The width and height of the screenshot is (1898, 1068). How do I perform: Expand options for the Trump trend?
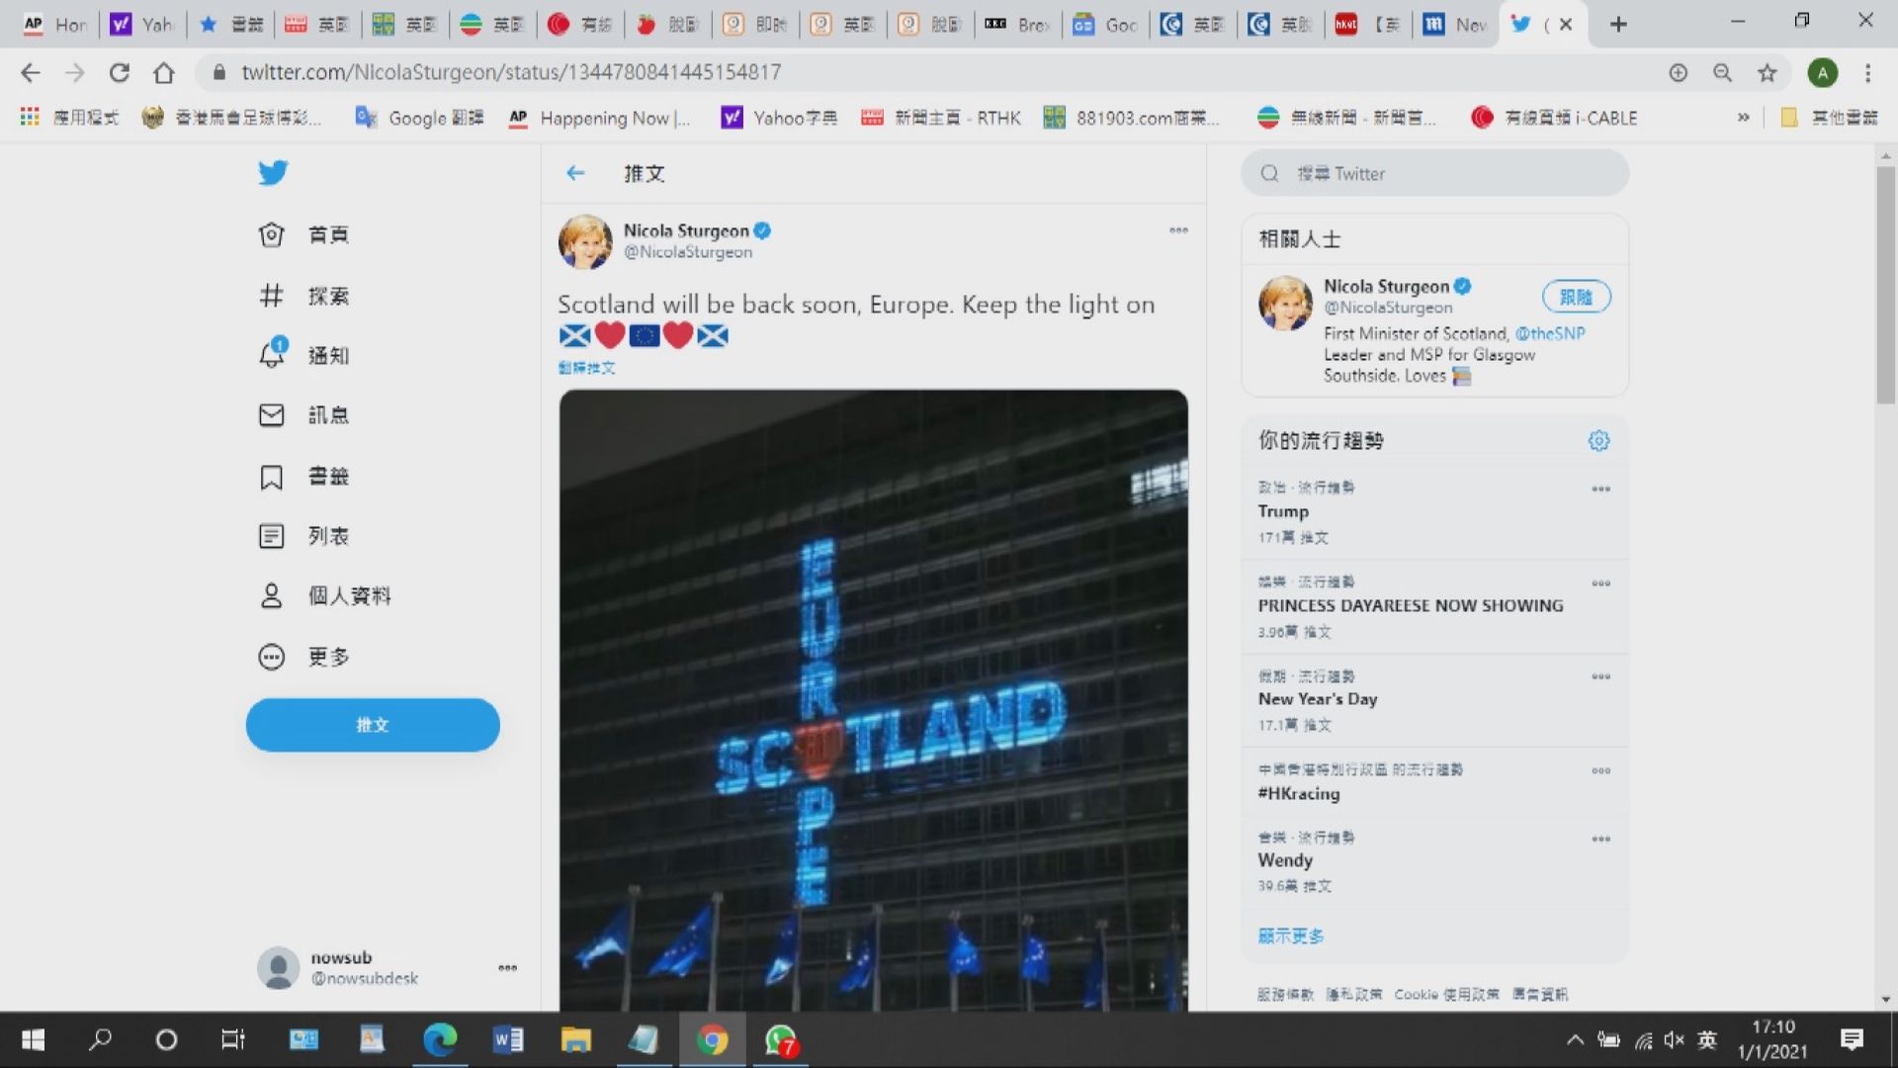click(x=1601, y=488)
